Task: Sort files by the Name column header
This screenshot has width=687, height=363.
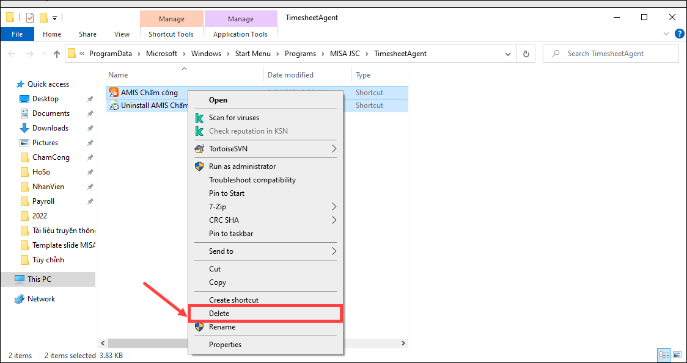Action: coord(118,75)
